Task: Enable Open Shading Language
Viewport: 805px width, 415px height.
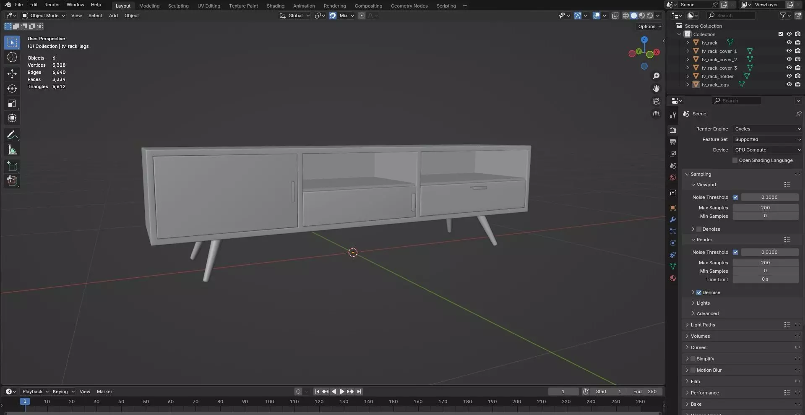Action: [x=735, y=160]
